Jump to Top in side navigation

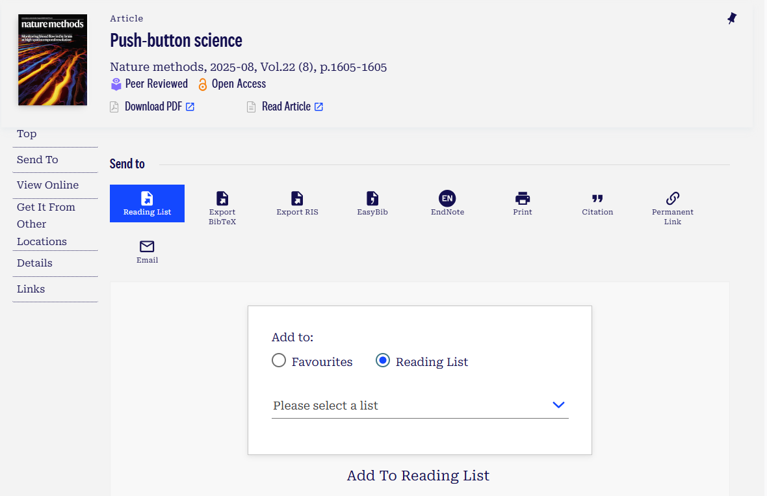(x=27, y=133)
